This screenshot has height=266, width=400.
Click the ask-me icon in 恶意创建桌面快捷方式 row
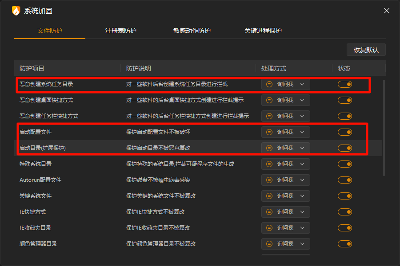(269, 100)
